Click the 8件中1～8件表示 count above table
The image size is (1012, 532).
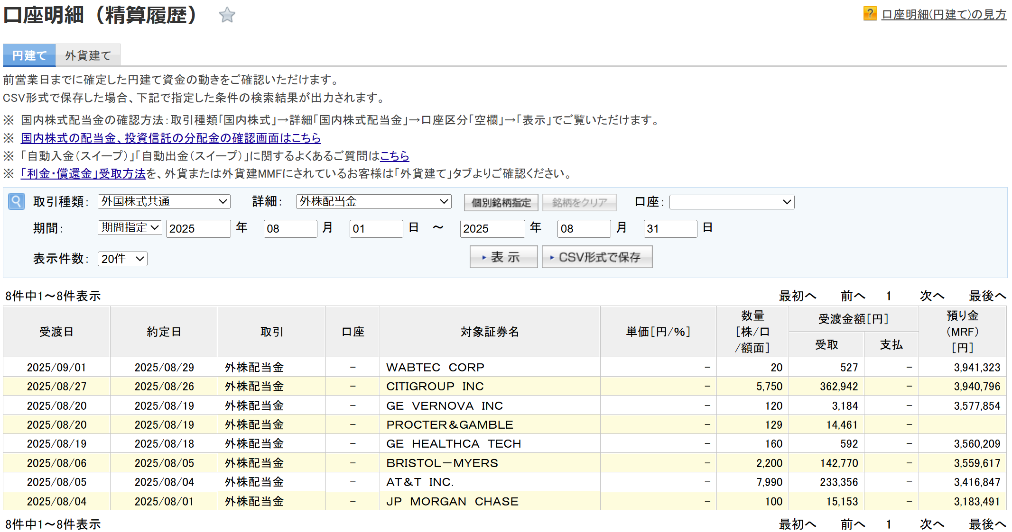(53, 296)
